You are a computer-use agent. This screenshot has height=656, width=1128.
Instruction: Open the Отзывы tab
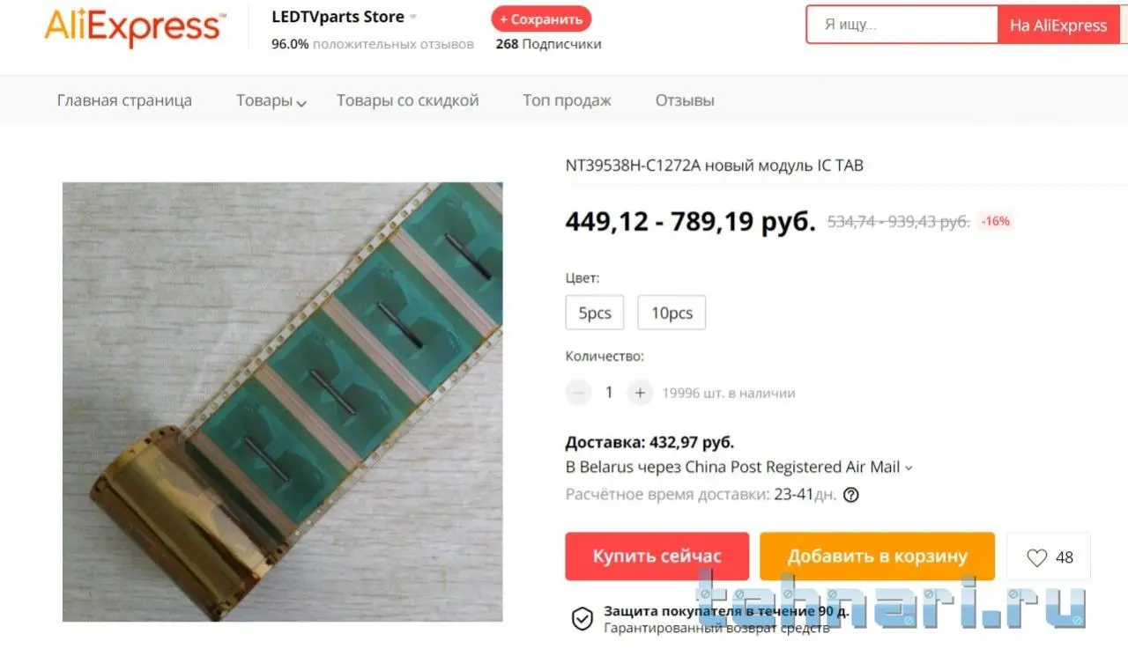click(685, 100)
